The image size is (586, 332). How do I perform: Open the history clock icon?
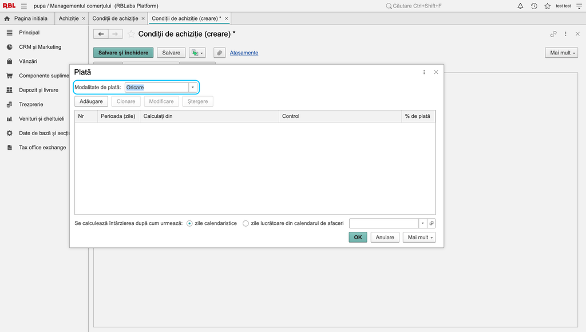tap(534, 6)
